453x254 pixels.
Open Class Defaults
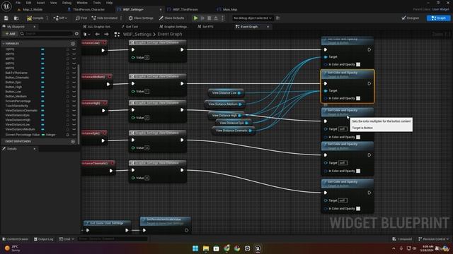tap(171, 18)
